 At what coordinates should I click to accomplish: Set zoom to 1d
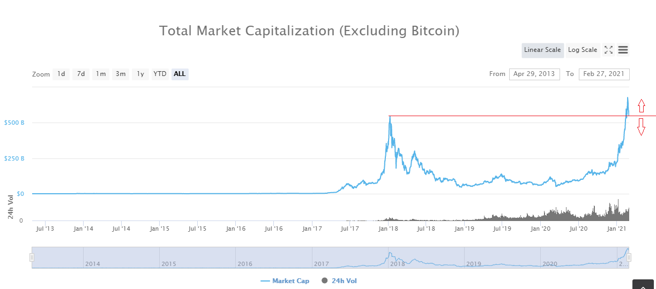pos(61,74)
